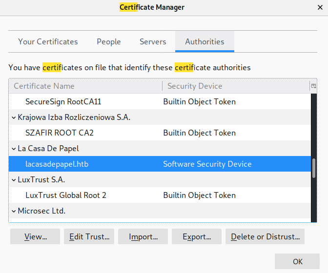Open the Edit Trust... dialog
The width and height of the screenshot is (328, 273).
(x=89, y=237)
